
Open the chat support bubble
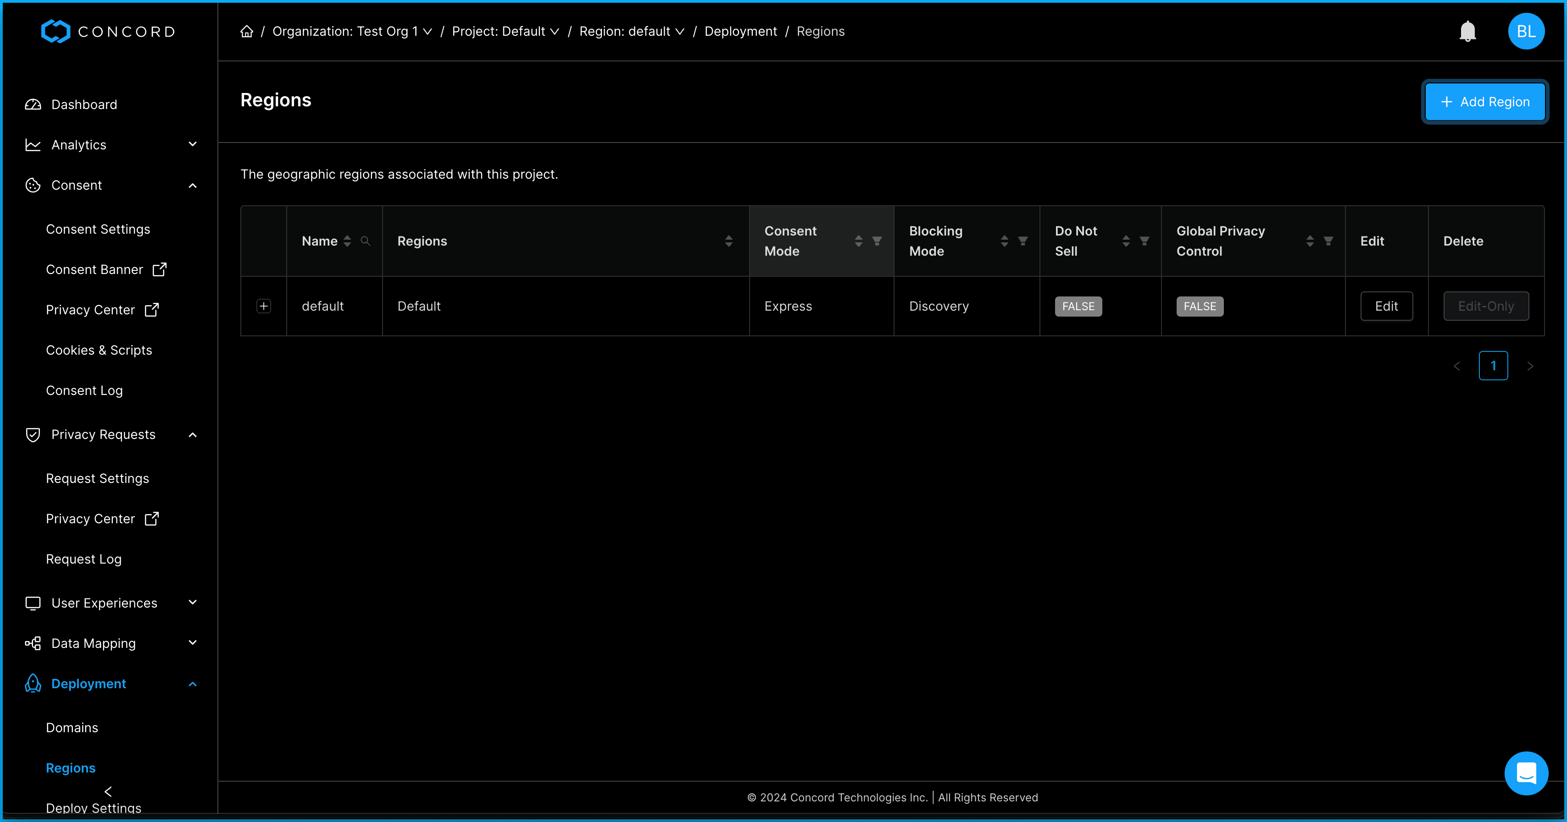tap(1526, 773)
